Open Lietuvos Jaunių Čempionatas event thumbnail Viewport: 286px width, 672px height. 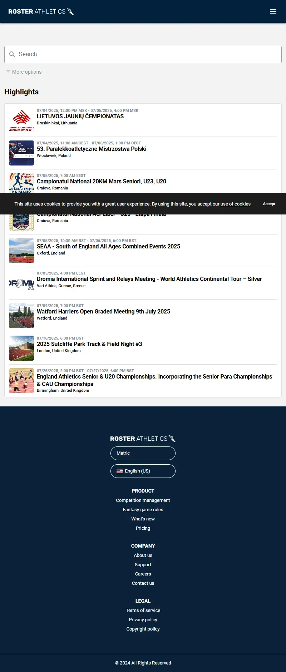(x=21, y=120)
